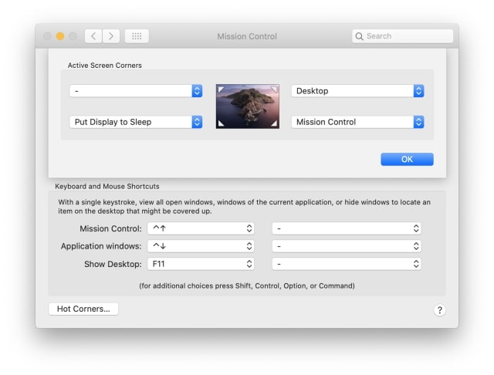494x375 pixels.
Task: Click the back navigation arrow
Action: pos(93,36)
